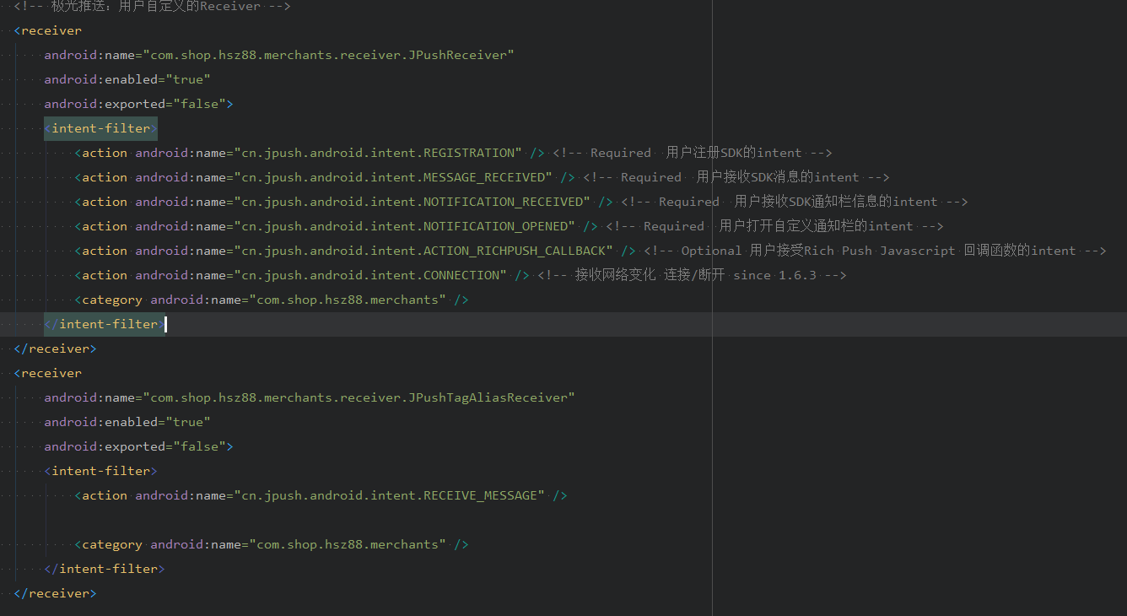Click the 'since 1.6.3' network change comment

[x=692, y=275]
